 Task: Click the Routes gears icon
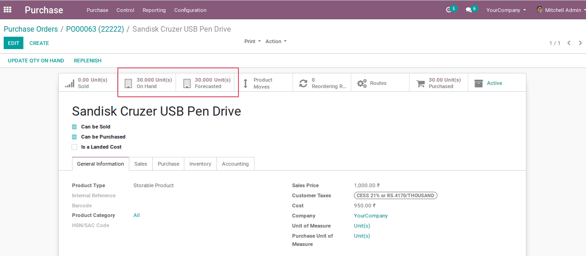362,83
